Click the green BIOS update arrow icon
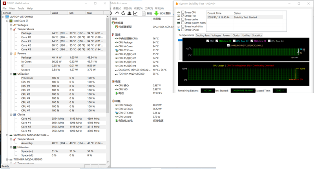 click(x=156, y=13)
